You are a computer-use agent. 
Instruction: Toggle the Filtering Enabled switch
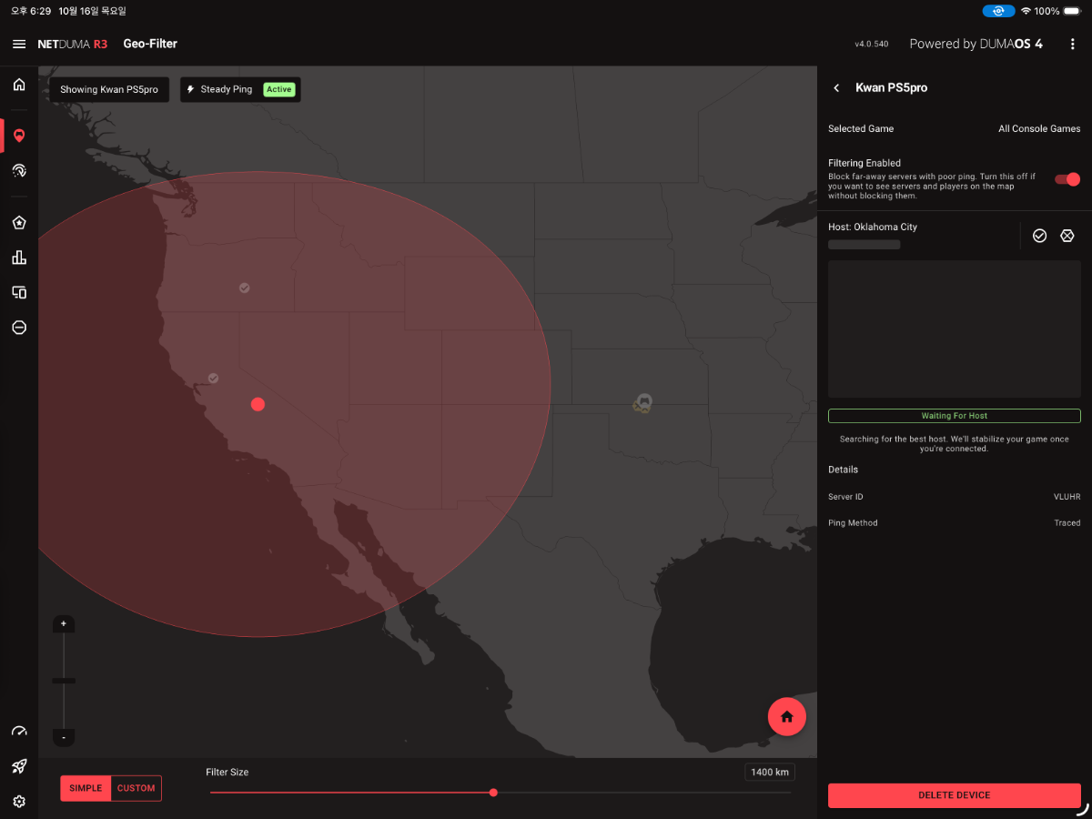1067,179
